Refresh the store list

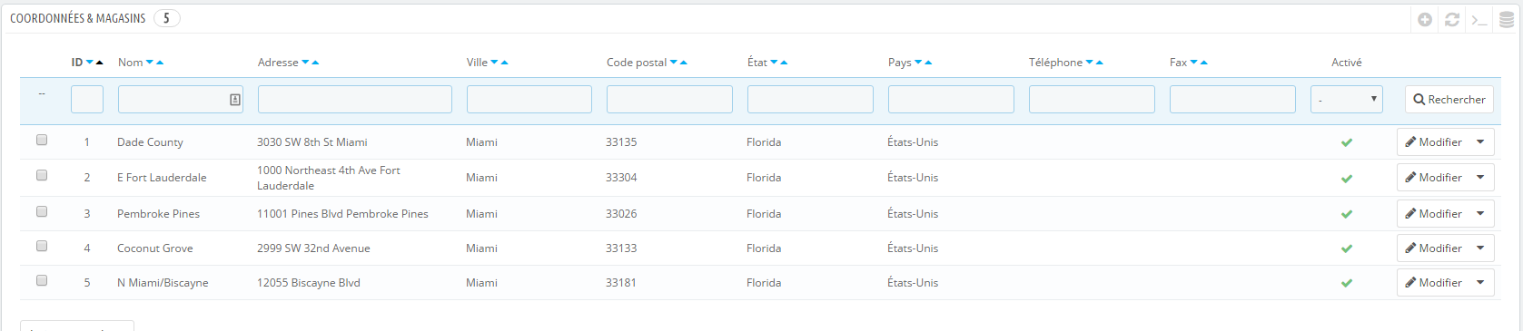coord(1452,19)
